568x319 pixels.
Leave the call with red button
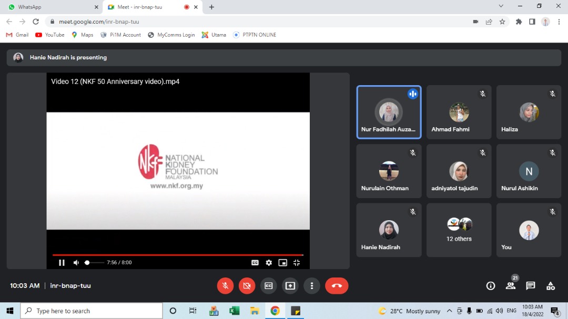(337, 286)
